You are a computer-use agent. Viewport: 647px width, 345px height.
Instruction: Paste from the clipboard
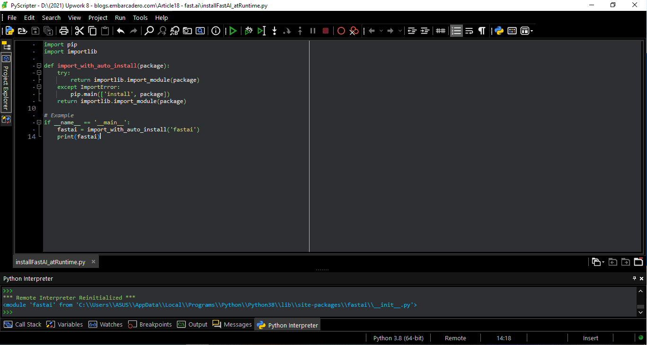coord(105,31)
